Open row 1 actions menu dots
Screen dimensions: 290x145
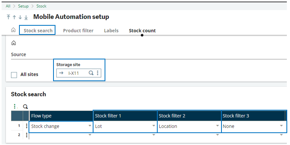(27, 126)
